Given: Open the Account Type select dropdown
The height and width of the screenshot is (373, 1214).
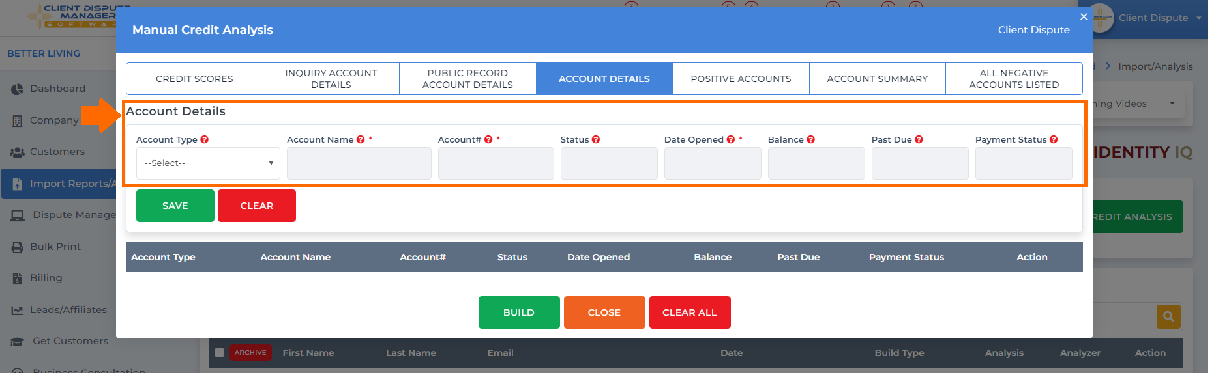Looking at the screenshot, I should [208, 163].
